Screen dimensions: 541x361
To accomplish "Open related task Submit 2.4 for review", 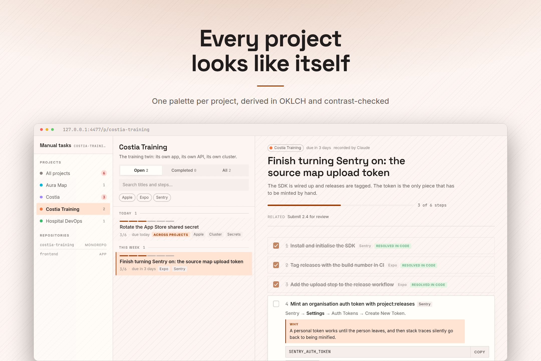I will pyautogui.click(x=308, y=217).
